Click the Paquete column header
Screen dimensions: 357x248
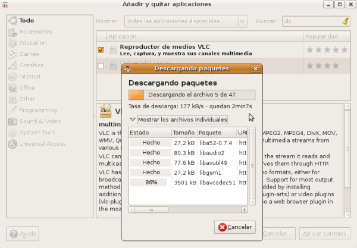tap(216, 133)
